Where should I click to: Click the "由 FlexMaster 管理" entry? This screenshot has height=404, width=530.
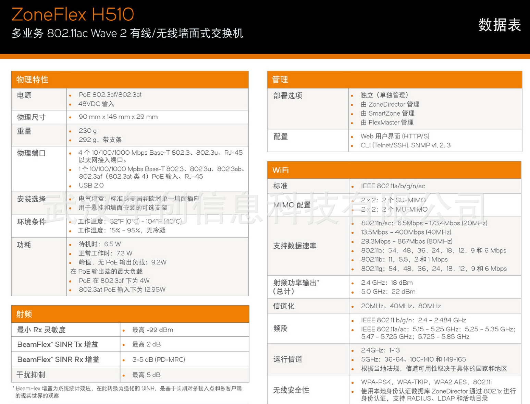tap(387, 122)
